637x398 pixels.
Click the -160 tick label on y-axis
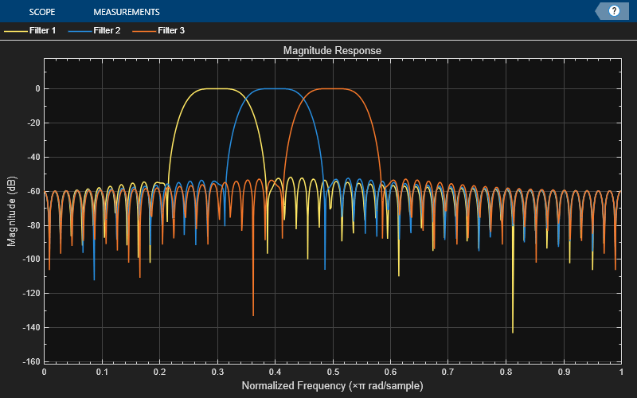(29, 362)
